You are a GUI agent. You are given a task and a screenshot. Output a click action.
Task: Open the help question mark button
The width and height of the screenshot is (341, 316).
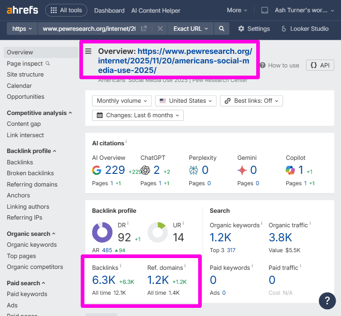[327, 301]
